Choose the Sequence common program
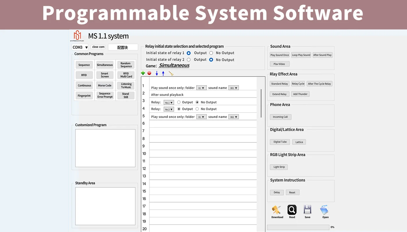The width and height of the screenshot is (407, 232). click(x=84, y=65)
